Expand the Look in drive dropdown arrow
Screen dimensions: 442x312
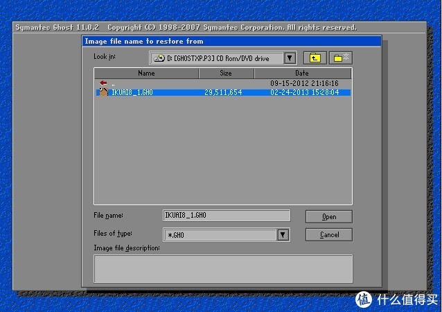point(290,58)
